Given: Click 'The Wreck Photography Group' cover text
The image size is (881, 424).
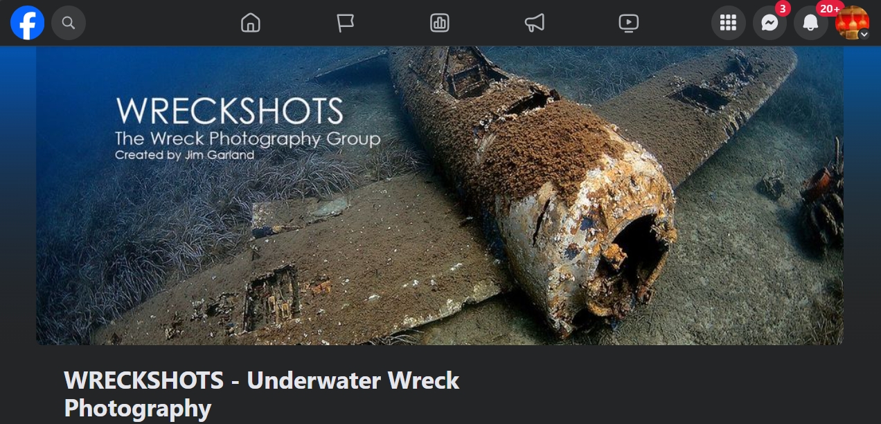Looking at the screenshot, I should coord(248,138).
